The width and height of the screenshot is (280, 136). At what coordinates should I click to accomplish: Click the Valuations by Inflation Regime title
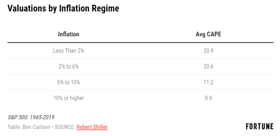(63, 8)
